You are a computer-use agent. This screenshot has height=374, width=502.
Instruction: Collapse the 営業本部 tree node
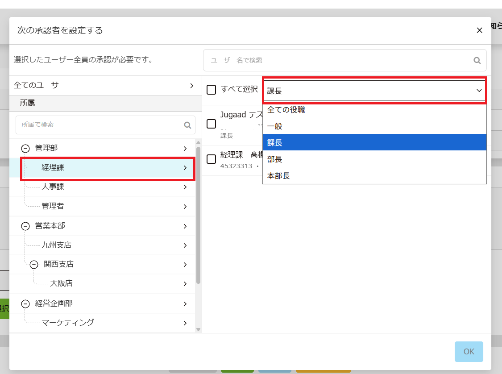[x=25, y=226]
